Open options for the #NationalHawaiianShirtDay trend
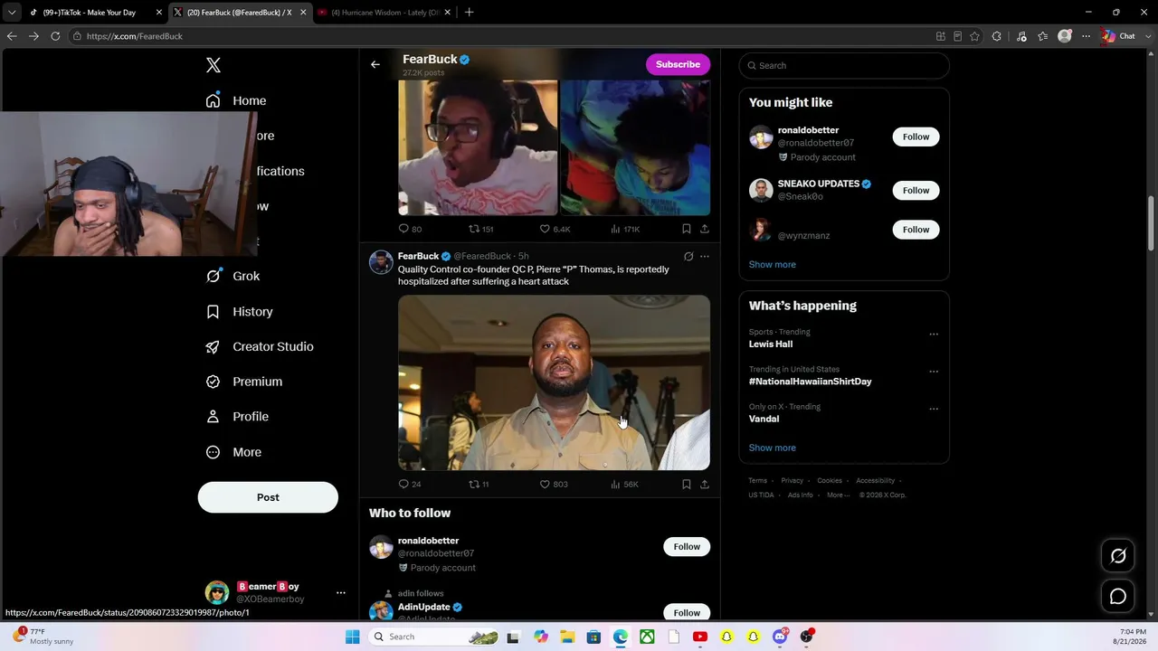Viewport: 1158px width, 651px height. (934, 371)
